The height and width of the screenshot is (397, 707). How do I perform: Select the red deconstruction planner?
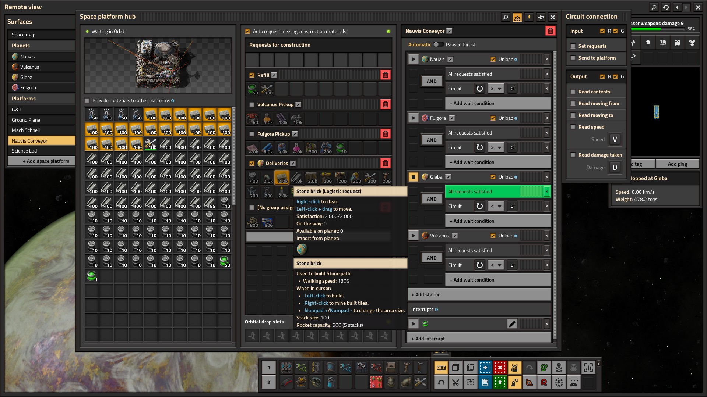pos(500,368)
